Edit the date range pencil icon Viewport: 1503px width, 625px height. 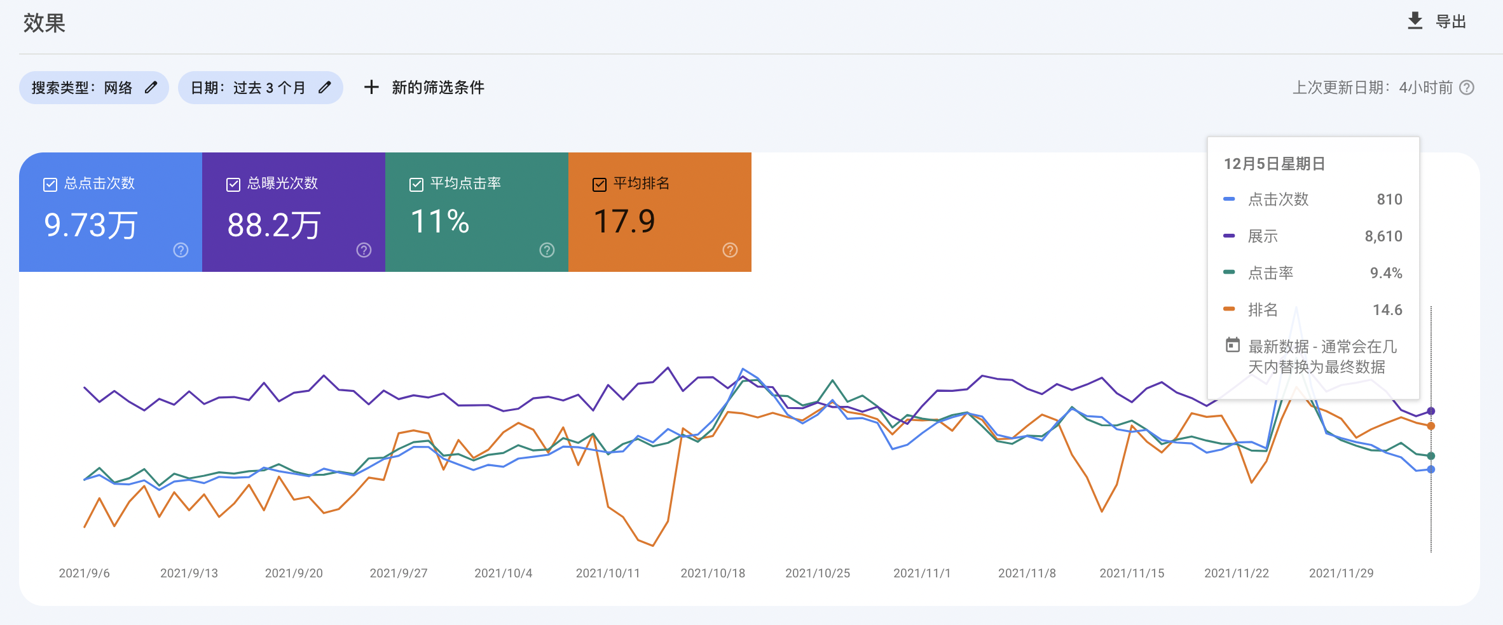point(325,88)
